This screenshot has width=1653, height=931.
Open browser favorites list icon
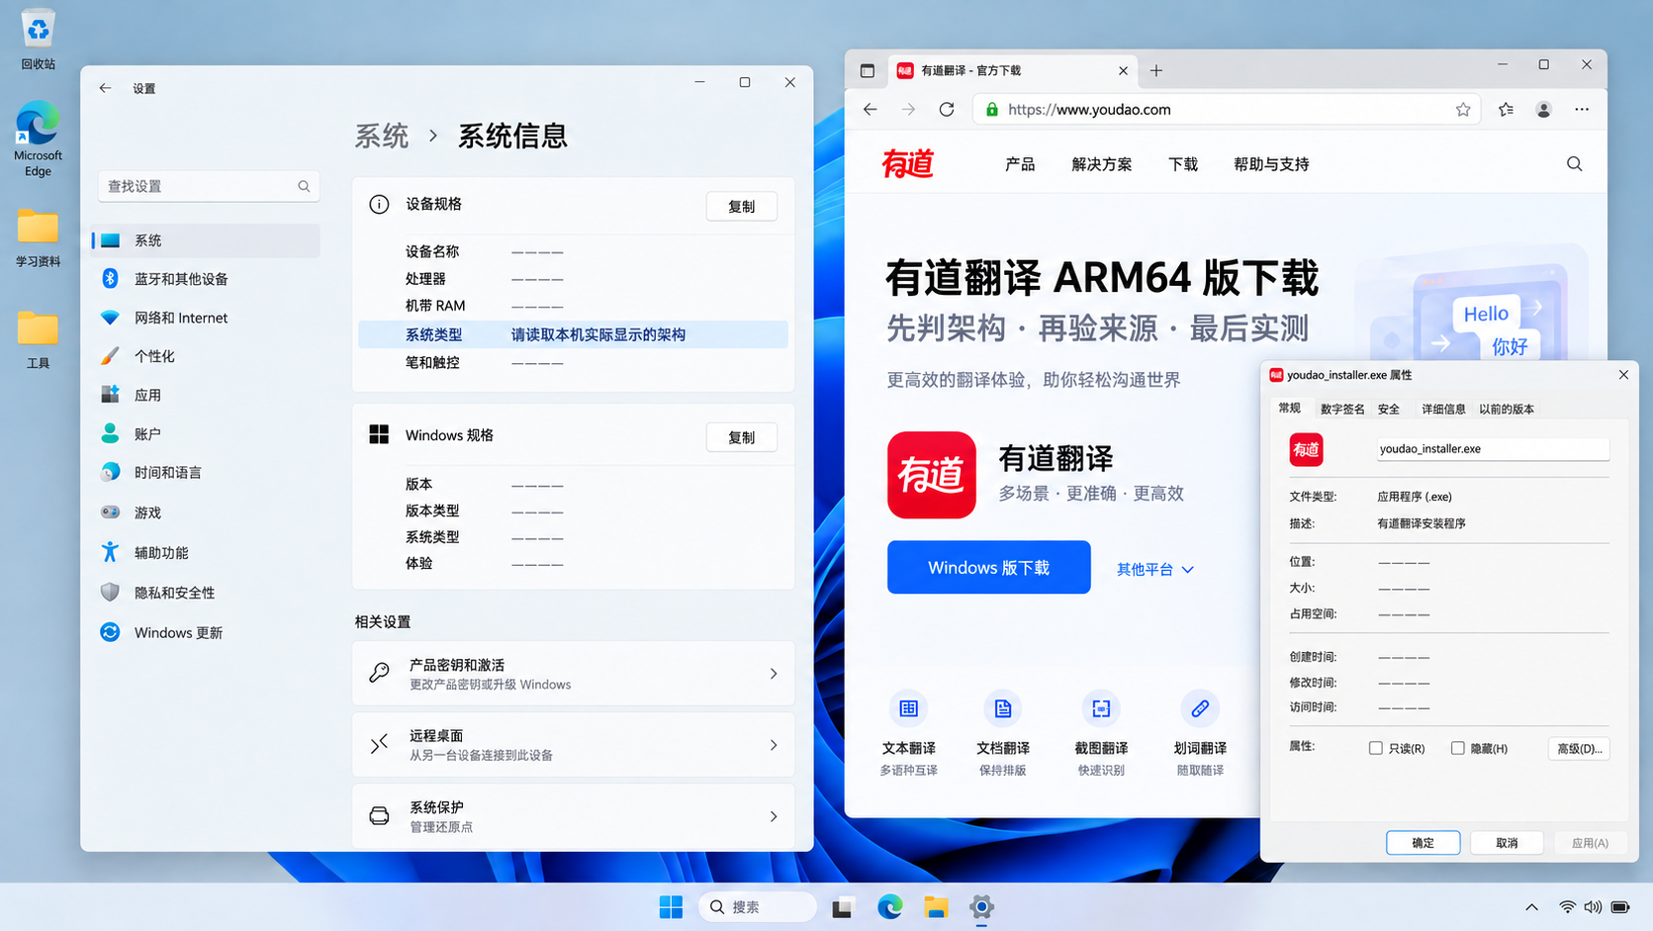pyautogui.click(x=1506, y=110)
